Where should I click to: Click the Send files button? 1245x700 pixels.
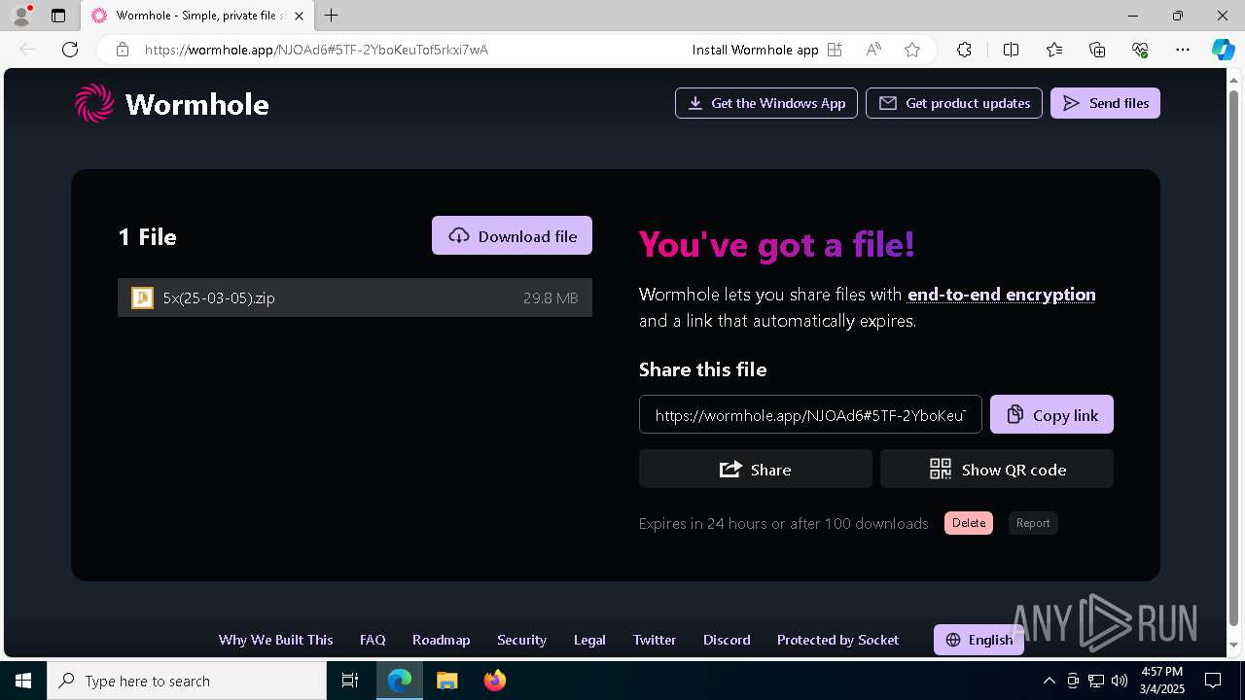(1105, 103)
